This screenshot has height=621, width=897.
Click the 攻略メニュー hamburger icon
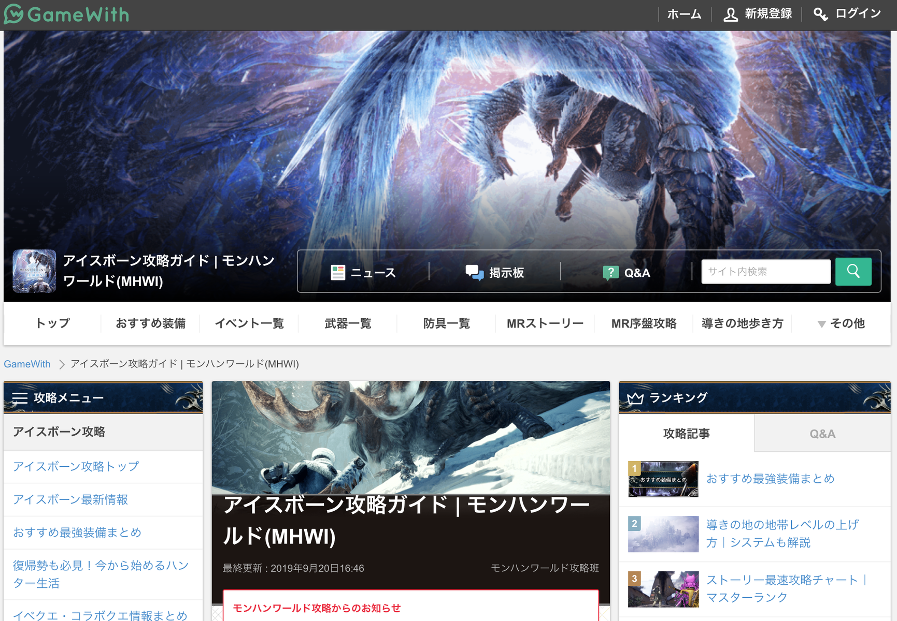[20, 398]
